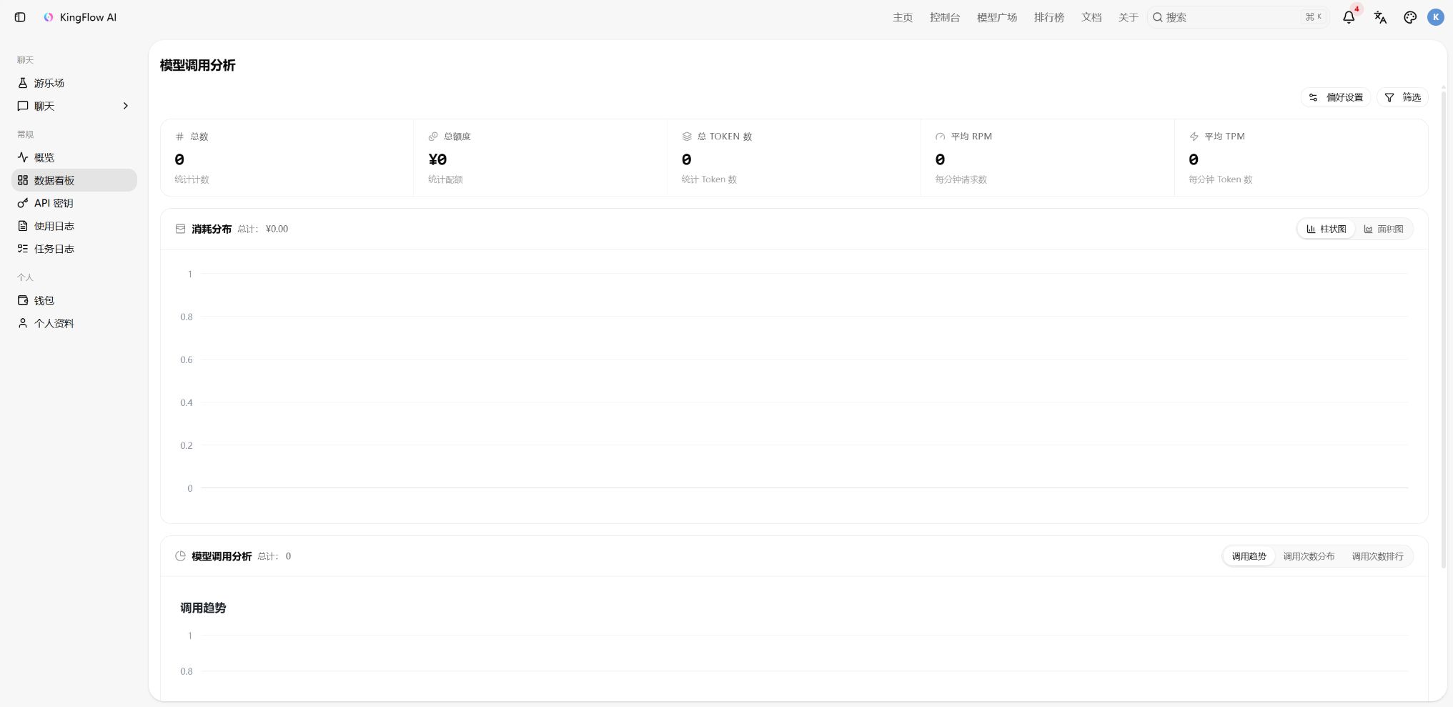Click the 模型调用分析 pie icon
Image resolution: width=1453 pixels, height=707 pixels.
tap(180, 556)
